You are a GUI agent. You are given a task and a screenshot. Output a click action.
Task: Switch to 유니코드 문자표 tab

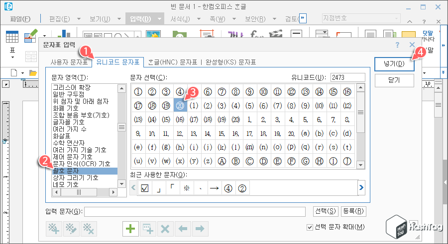click(x=117, y=62)
